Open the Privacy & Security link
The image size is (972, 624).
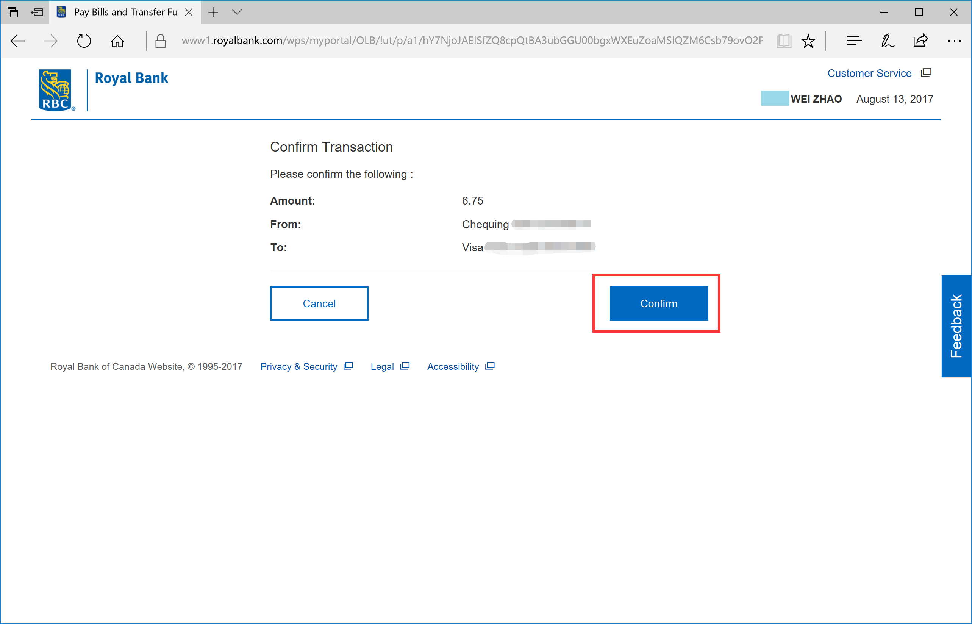tap(298, 367)
